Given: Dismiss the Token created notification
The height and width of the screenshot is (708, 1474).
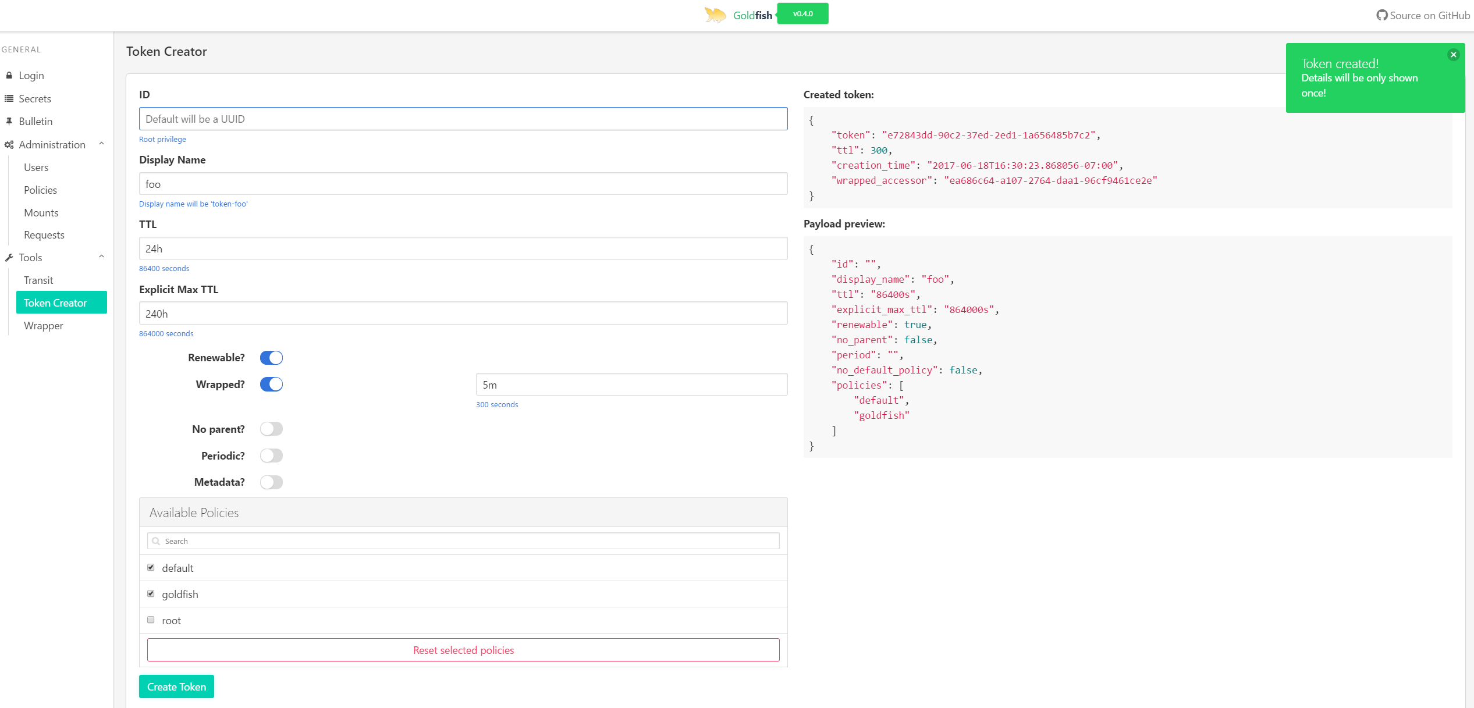Looking at the screenshot, I should coord(1453,55).
